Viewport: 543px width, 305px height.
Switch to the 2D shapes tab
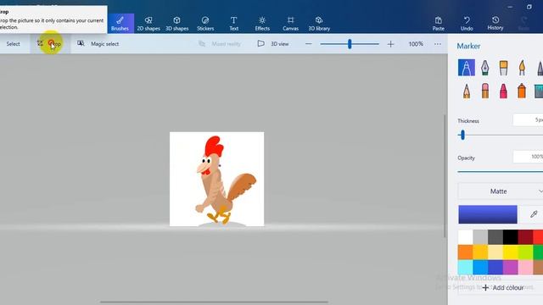coord(148,24)
